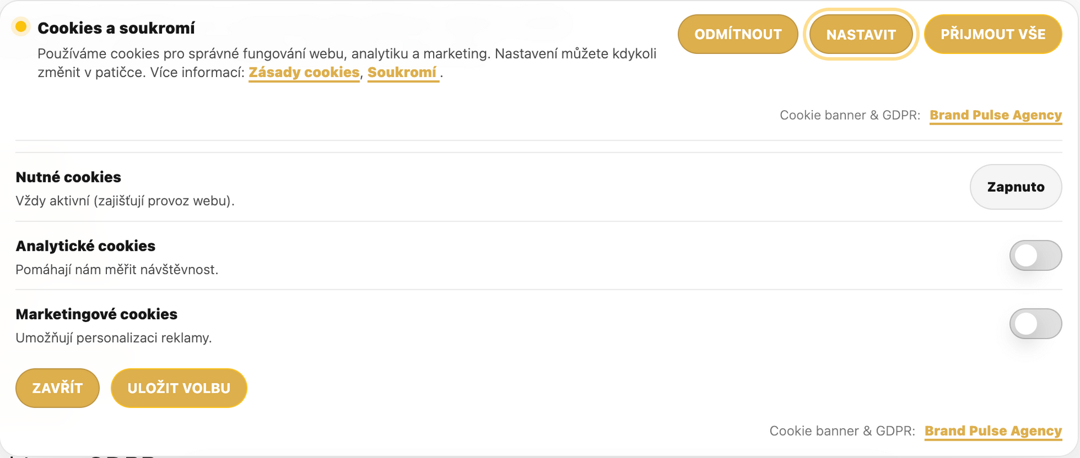
Task: Click the Vždy aktivní description text
Action: (125, 201)
